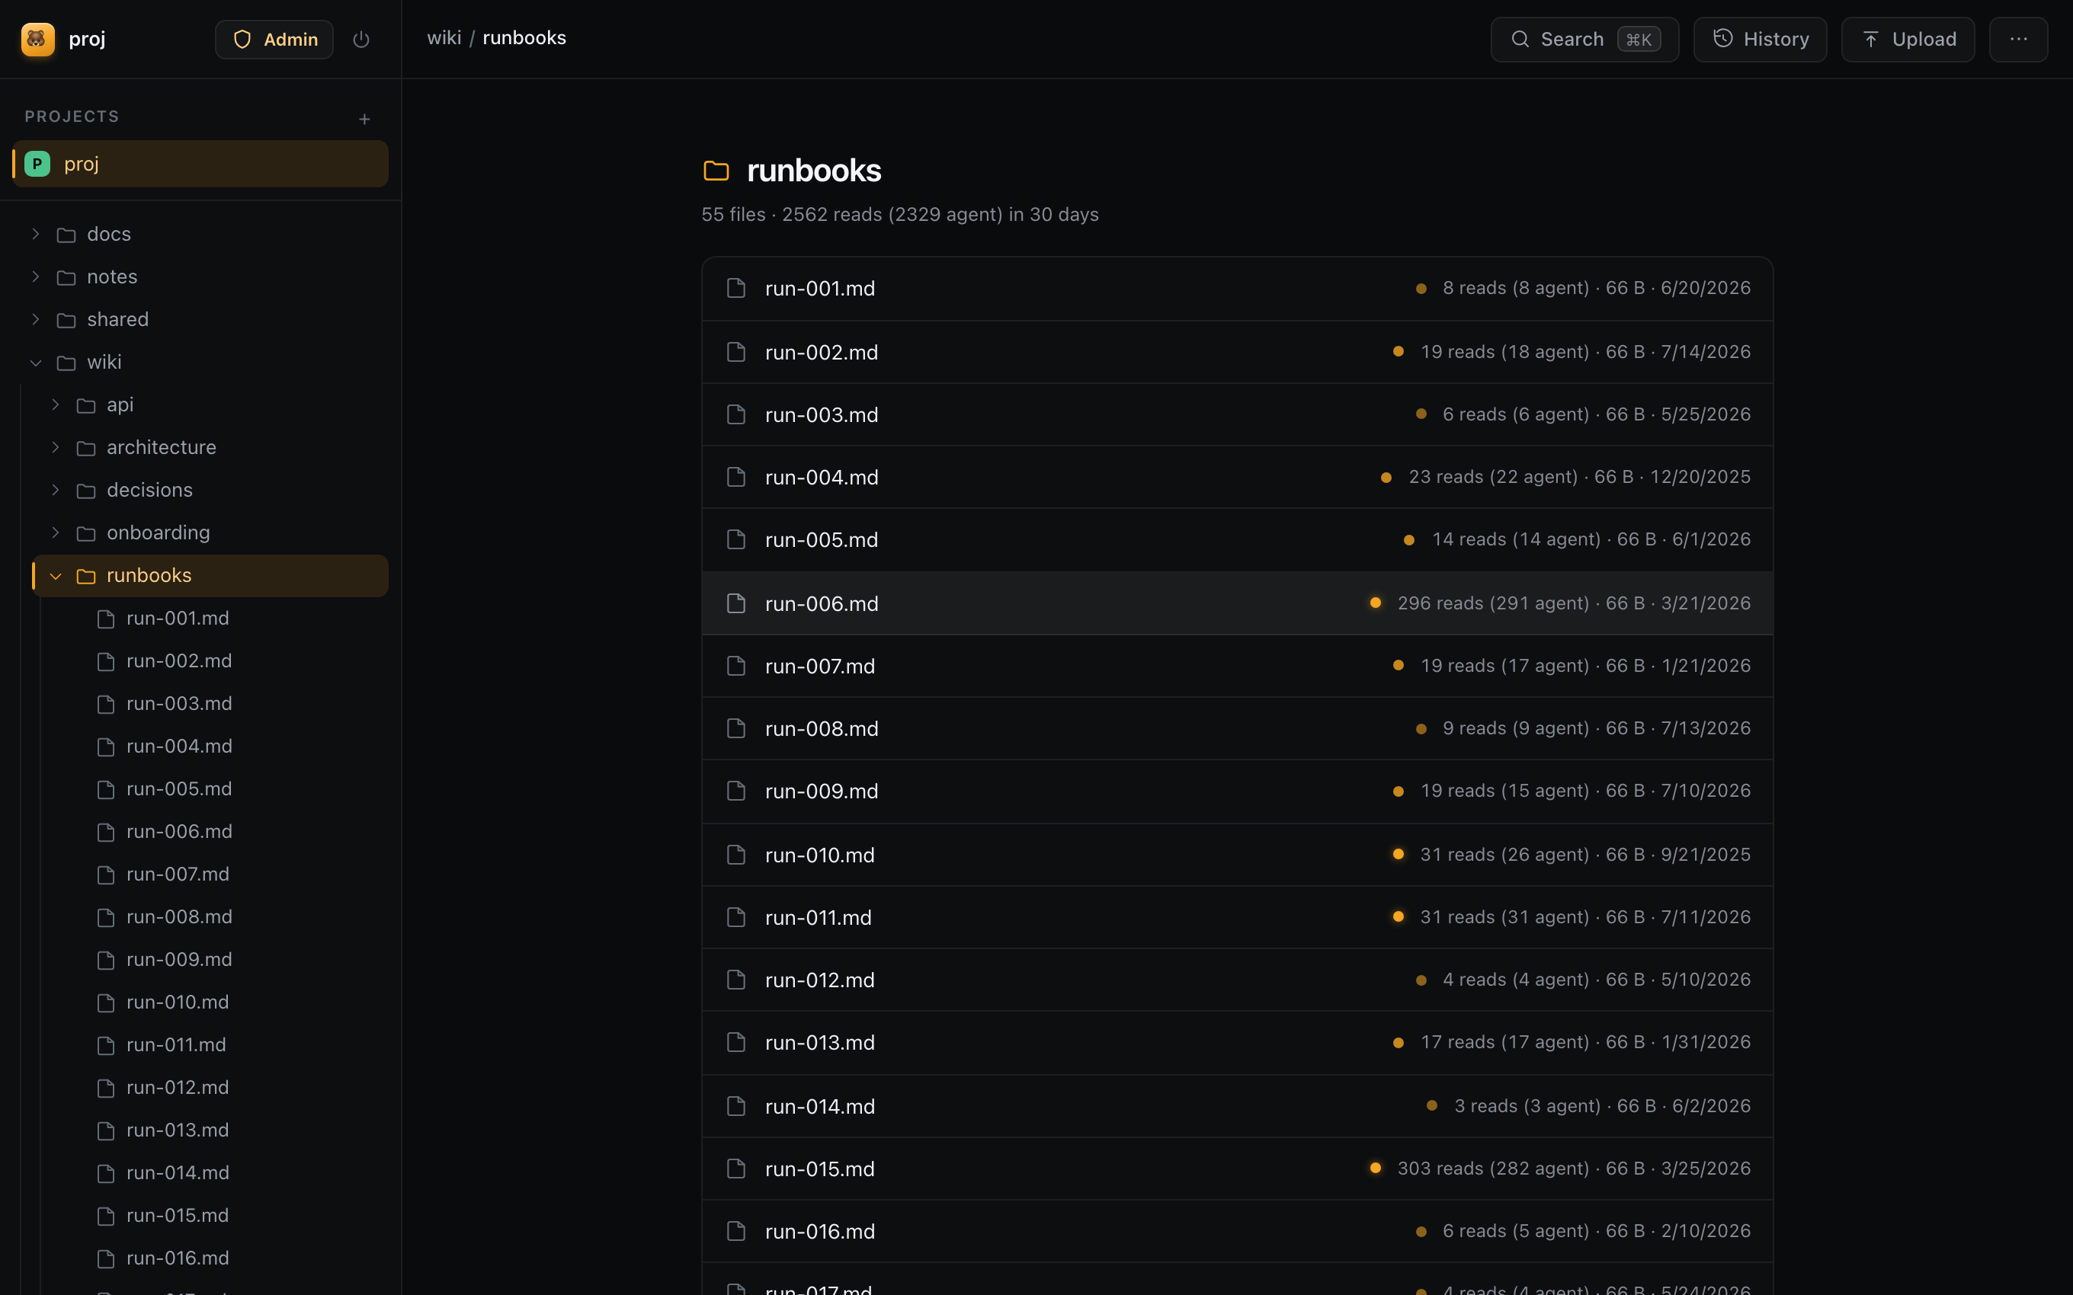The image size is (2073, 1295).
Task: Click the api folder icon in the sidebar
Action: [85, 405]
